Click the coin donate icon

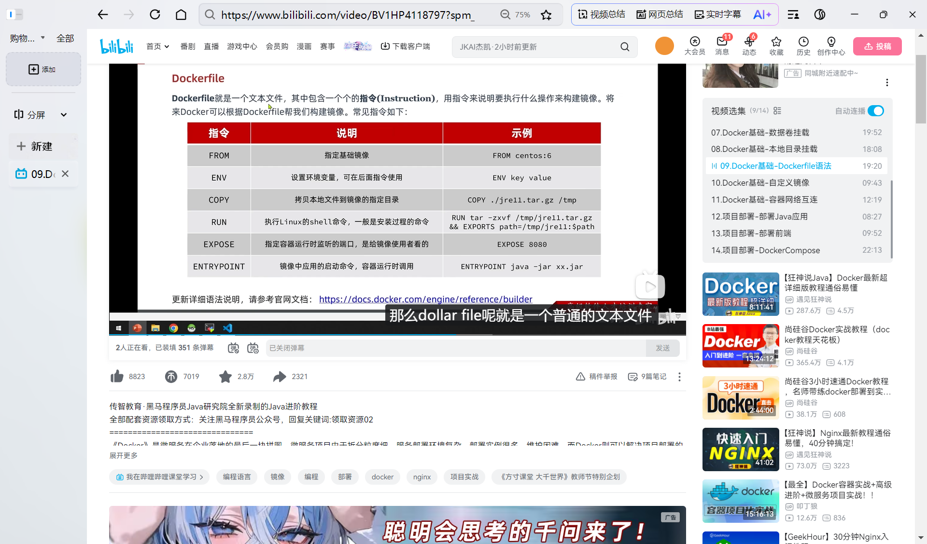pos(171,377)
